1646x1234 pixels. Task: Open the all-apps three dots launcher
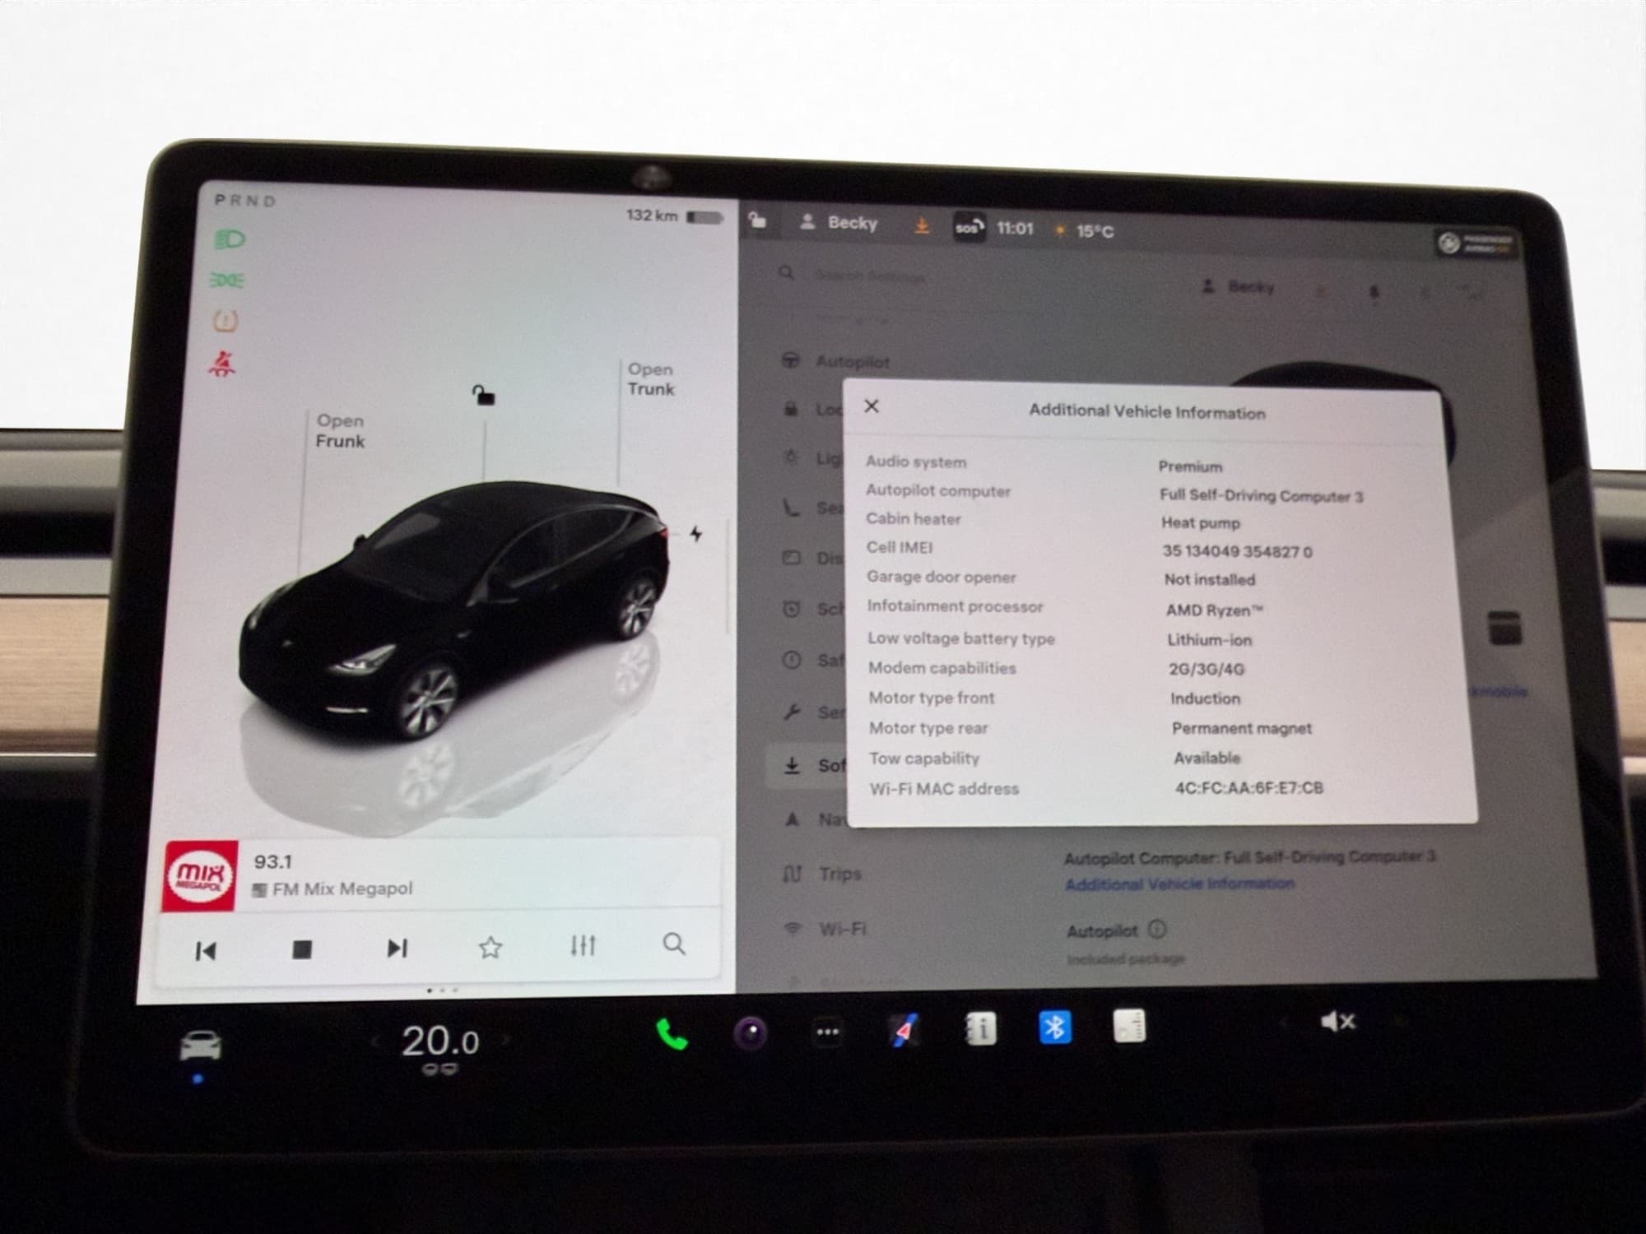point(827,1032)
